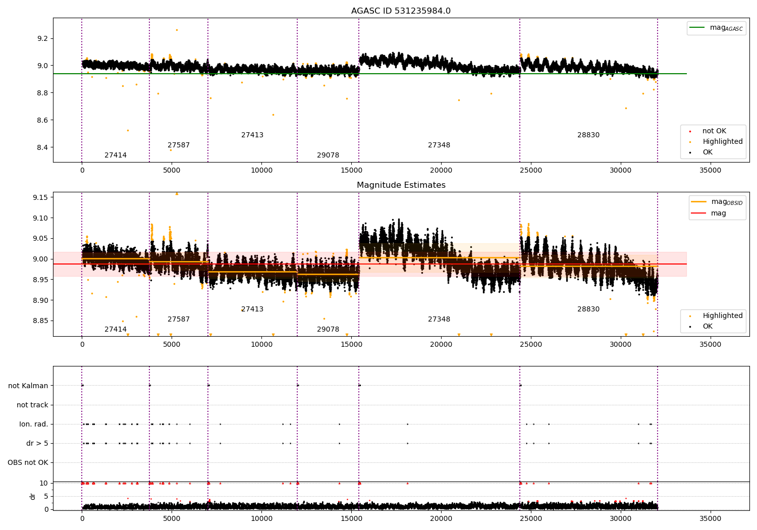
Task: Click obsid label 28830 in the top plot
Action: coord(588,135)
